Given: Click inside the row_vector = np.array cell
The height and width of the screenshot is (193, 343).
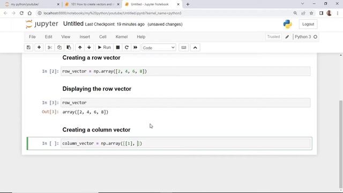Looking at the screenshot, I should click(185, 71).
